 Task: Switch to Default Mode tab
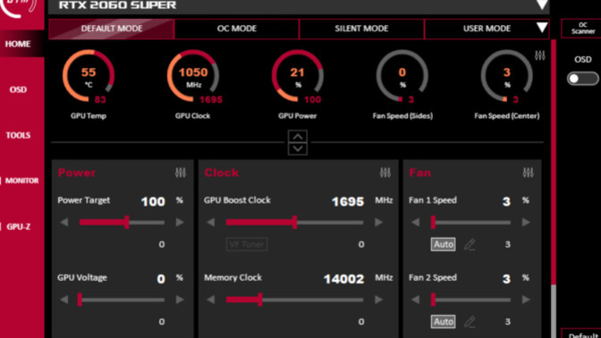[111, 29]
